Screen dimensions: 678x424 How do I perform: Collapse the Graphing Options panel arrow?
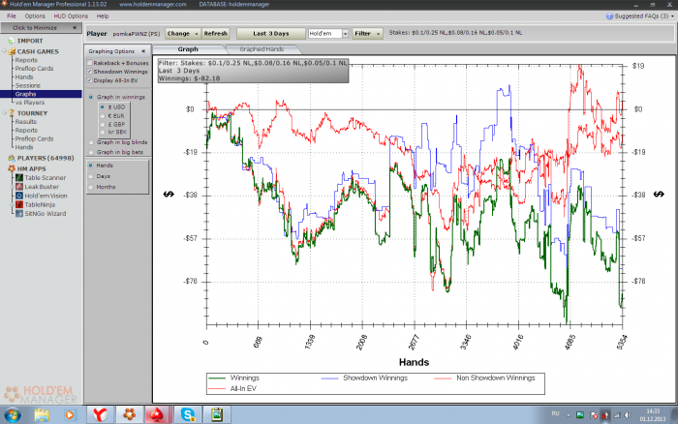tap(143, 51)
